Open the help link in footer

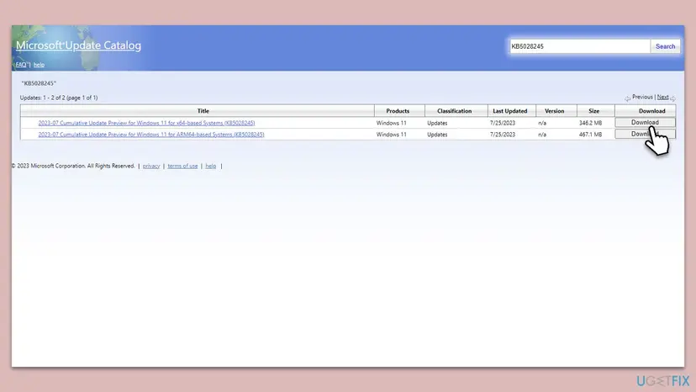pyautogui.click(x=210, y=166)
